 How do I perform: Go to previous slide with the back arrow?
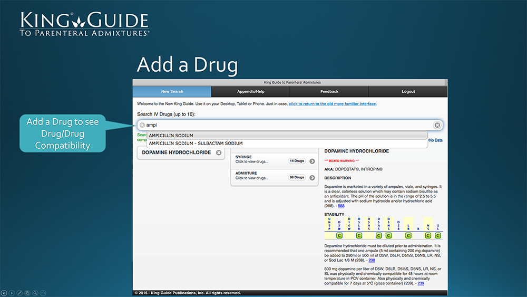click(4, 293)
